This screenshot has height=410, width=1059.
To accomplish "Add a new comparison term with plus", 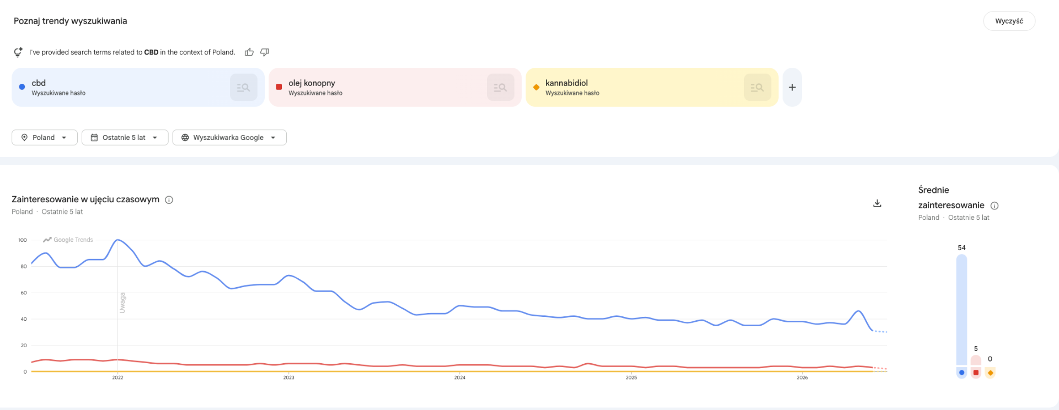I will pos(792,87).
